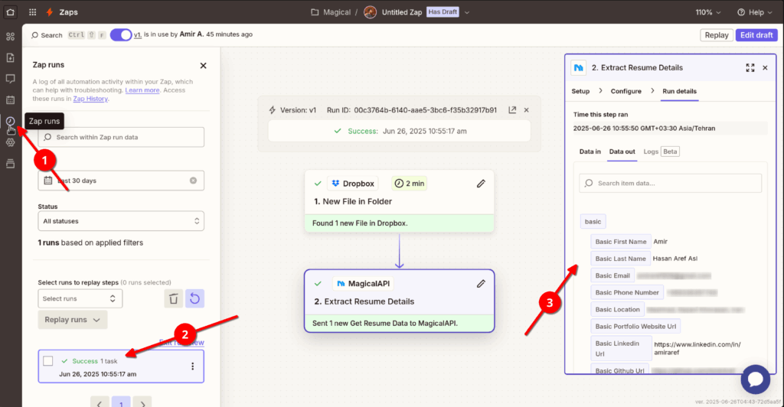Click the 2 min polling badge

pyautogui.click(x=410, y=184)
